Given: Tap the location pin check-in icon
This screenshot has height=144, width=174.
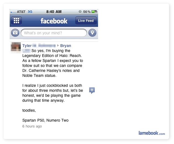Looking at the screenshot, I should pos(92,33).
